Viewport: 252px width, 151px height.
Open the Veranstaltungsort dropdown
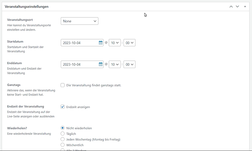pyautogui.click(x=80, y=21)
